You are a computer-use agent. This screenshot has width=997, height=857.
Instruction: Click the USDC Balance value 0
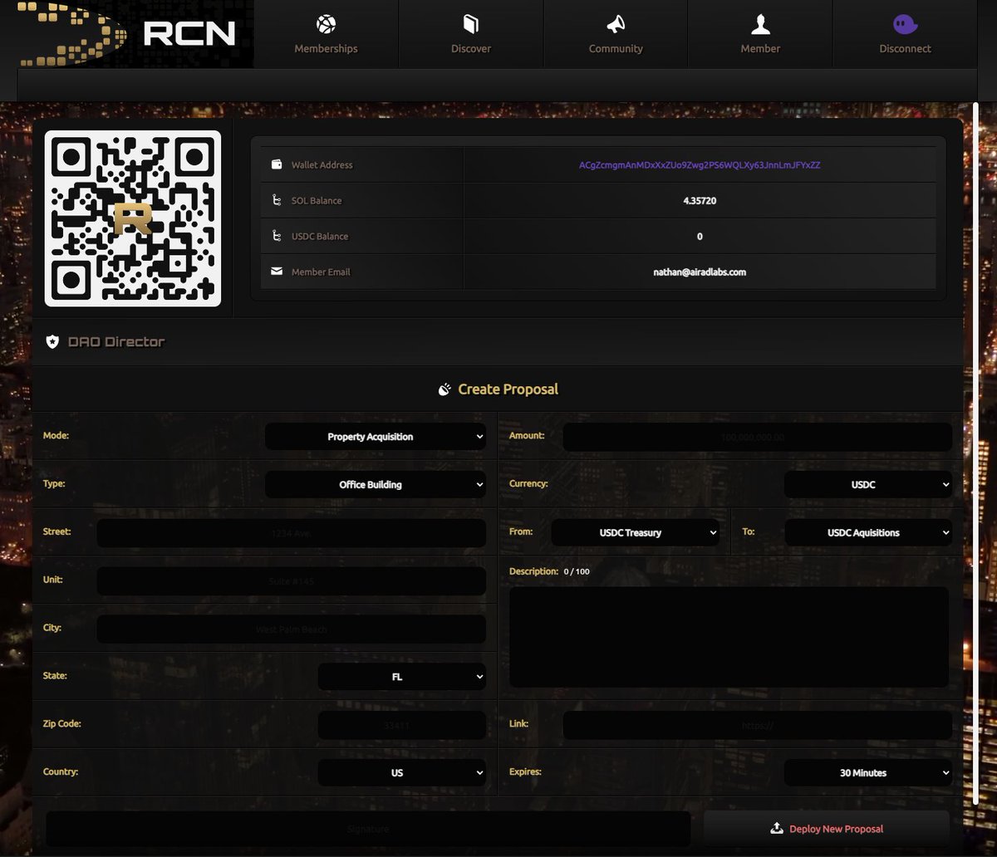coord(700,237)
